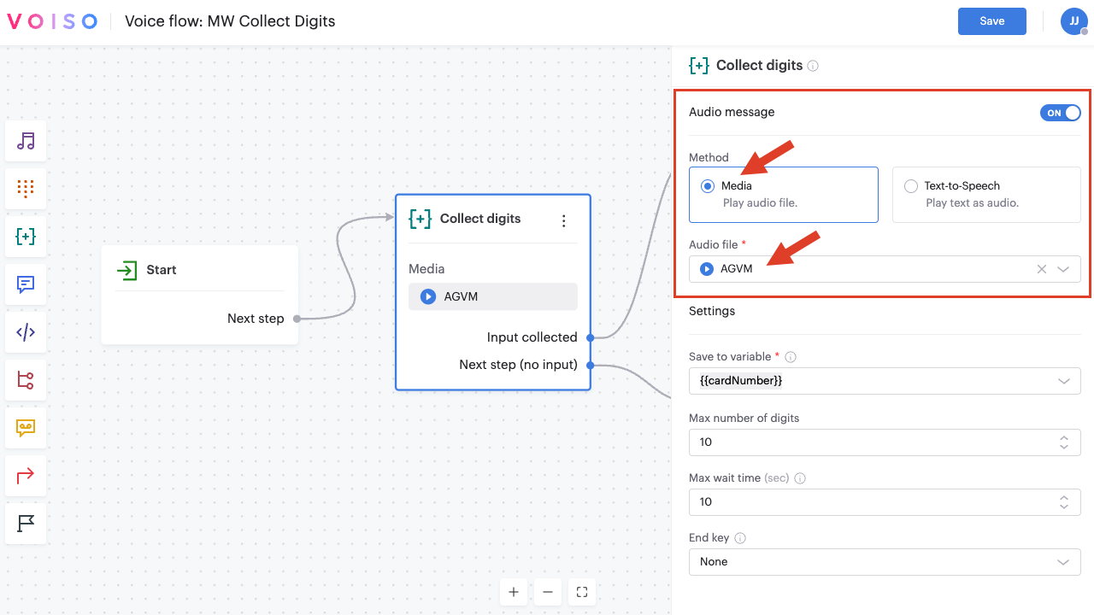Image resolution: width=1094 pixels, height=615 pixels.
Task: Zoom out on the canvas
Action: [548, 592]
